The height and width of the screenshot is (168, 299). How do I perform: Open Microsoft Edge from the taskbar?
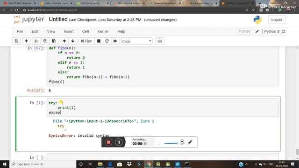(110, 164)
